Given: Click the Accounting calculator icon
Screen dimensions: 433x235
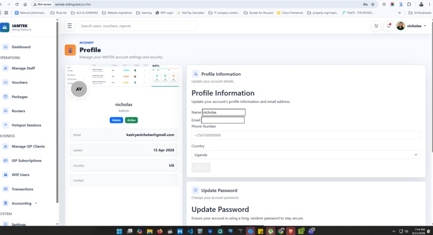Looking at the screenshot, I should tap(5, 203).
